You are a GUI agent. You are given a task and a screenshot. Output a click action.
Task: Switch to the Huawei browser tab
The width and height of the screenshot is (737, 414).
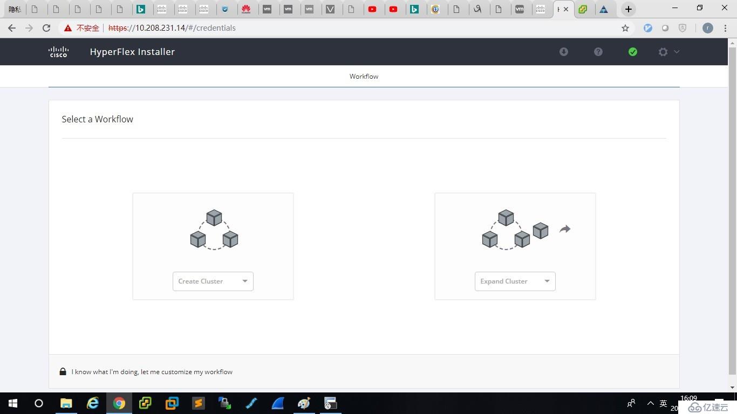coord(246,9)
